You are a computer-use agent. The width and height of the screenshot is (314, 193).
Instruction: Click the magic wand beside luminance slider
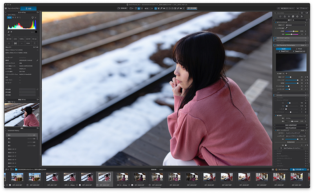[x=307, y=77]
